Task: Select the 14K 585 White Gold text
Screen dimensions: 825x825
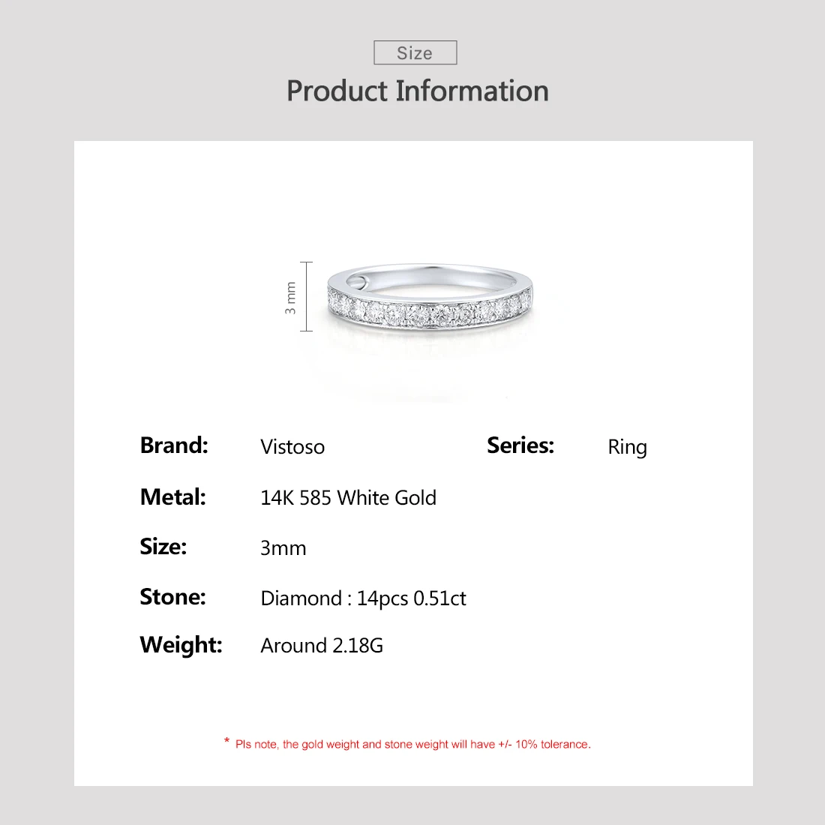Action: point(348,498)
